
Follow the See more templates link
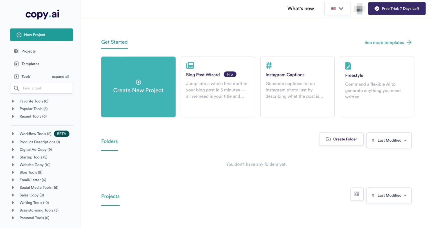(388, 42)
